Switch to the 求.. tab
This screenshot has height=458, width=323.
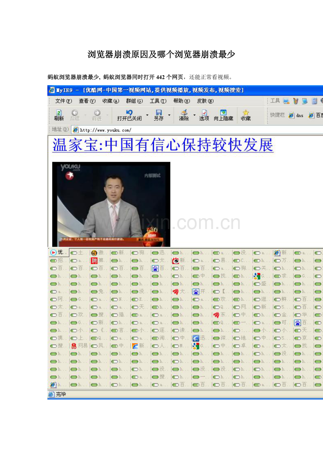283,276
